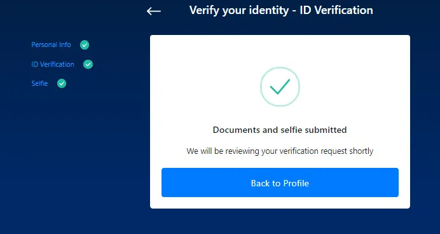
Task: Click the Verify your identity words in header
Action: [x=239, y=11]
